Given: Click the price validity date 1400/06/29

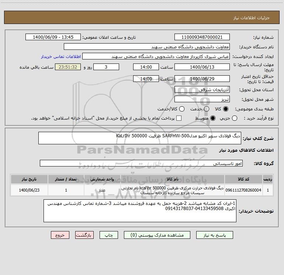Looking at the screenshot, I should coord(202,79).
